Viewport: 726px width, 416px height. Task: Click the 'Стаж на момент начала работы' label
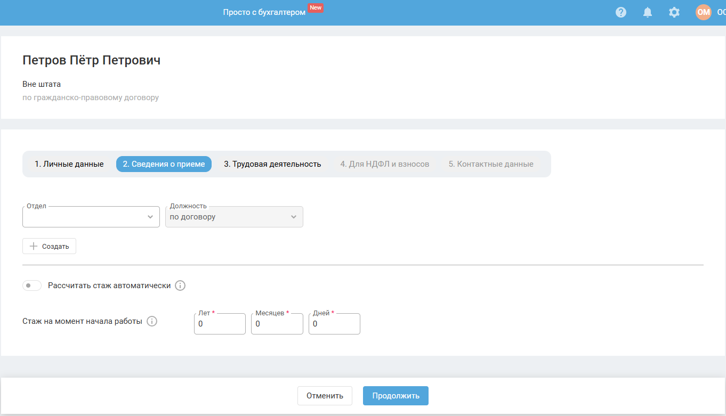pyautogui.click(x=82, y=321)
